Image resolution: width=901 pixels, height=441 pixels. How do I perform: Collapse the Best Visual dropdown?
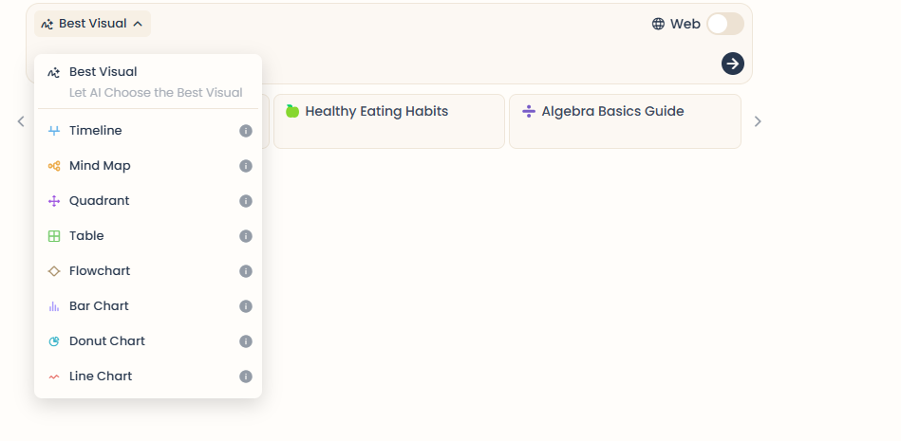pos(92,24)
